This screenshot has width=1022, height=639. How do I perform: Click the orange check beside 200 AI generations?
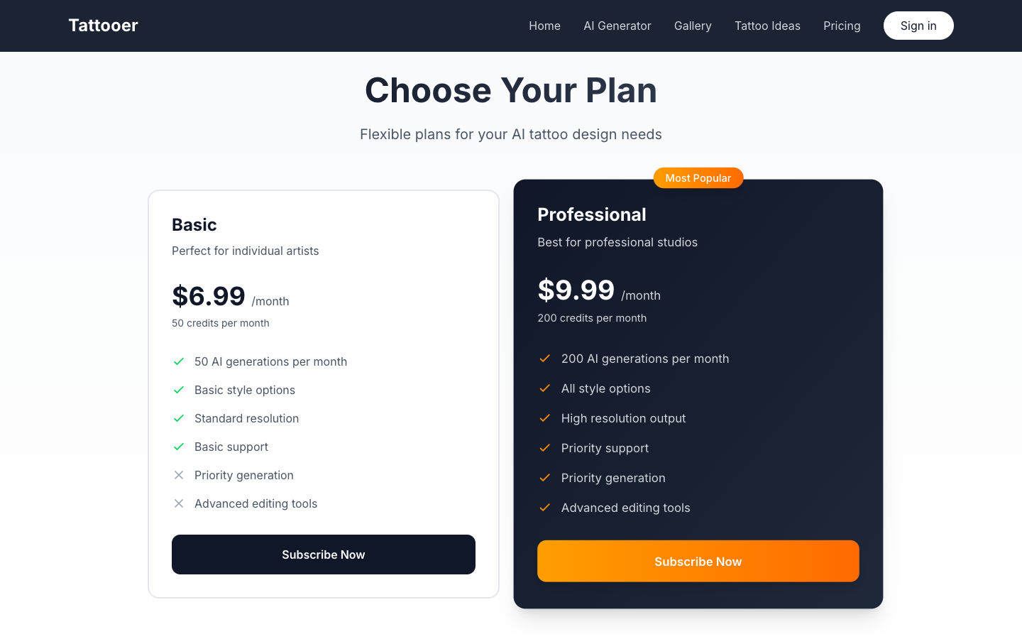tap(545, 359)
